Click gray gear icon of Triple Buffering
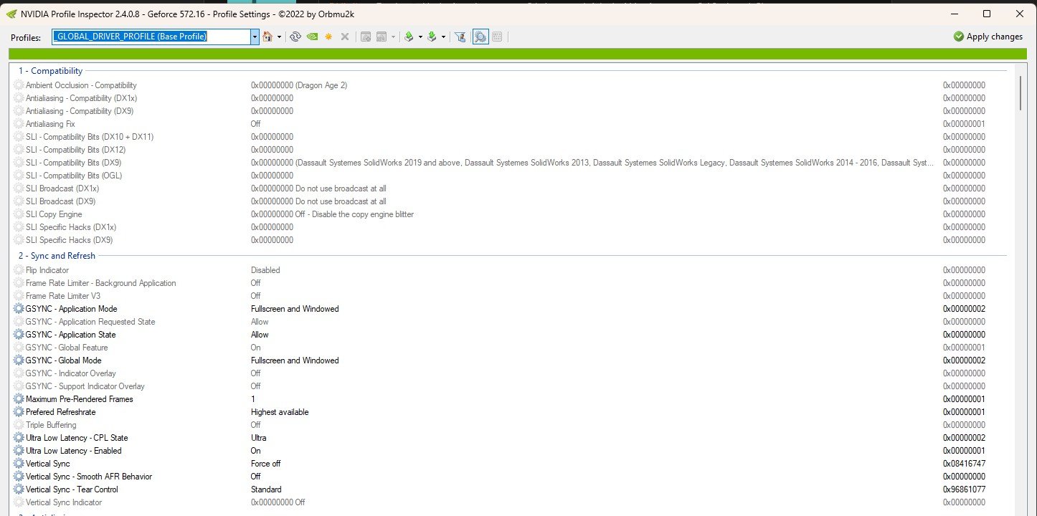1037x516 pixels. point(19,425)
